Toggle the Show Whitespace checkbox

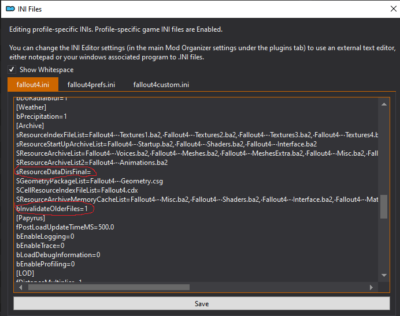[12, 69]
